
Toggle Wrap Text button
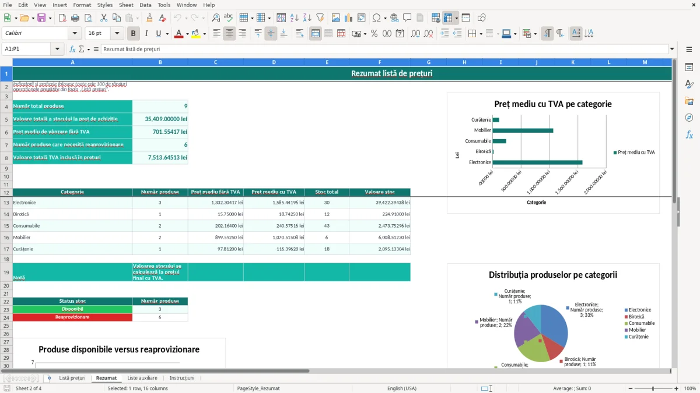(x=300, y=34)
